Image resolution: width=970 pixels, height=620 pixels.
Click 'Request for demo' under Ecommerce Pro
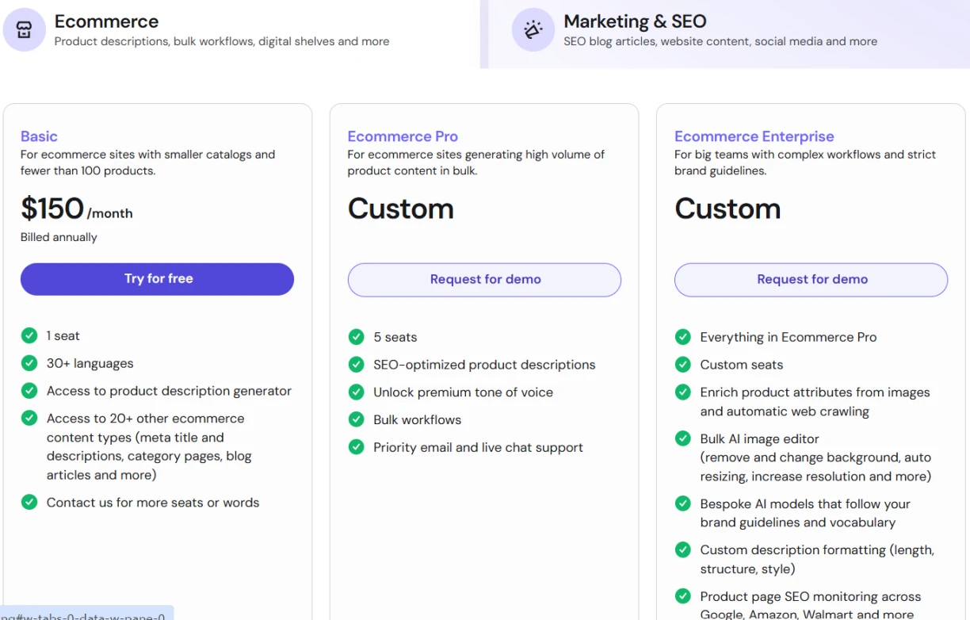[484, 280]
